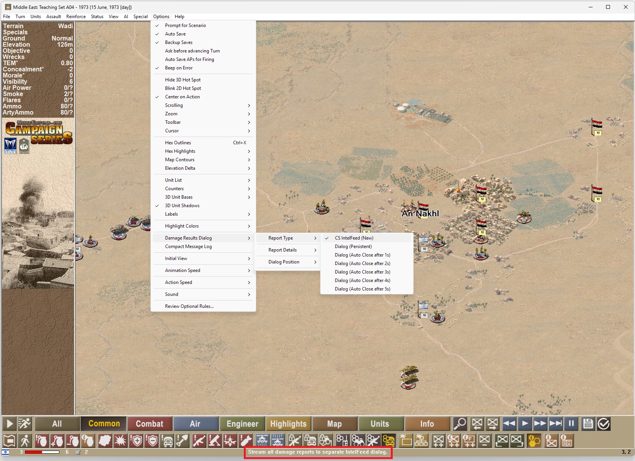The image size is (635, 461).
Task: Click the airplane airstrike icon
Action: coord(230,440)
